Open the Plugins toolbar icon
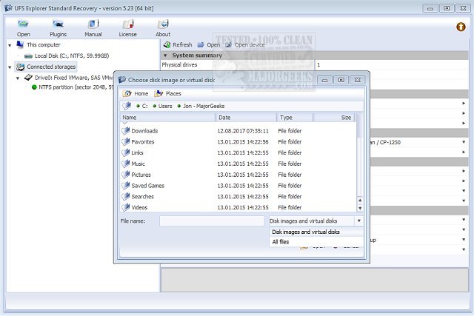Image resolution: width=474 pixels, height=316 pixels. click(58, 28)
